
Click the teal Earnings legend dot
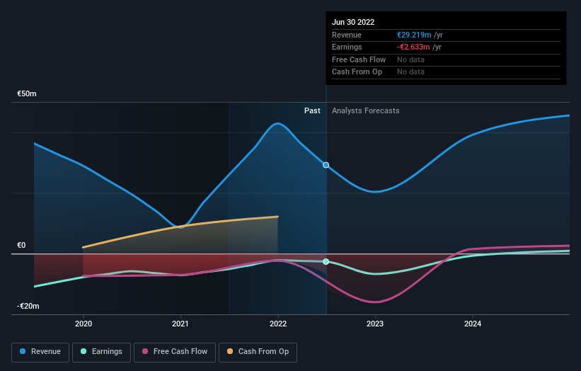(84, 351)
